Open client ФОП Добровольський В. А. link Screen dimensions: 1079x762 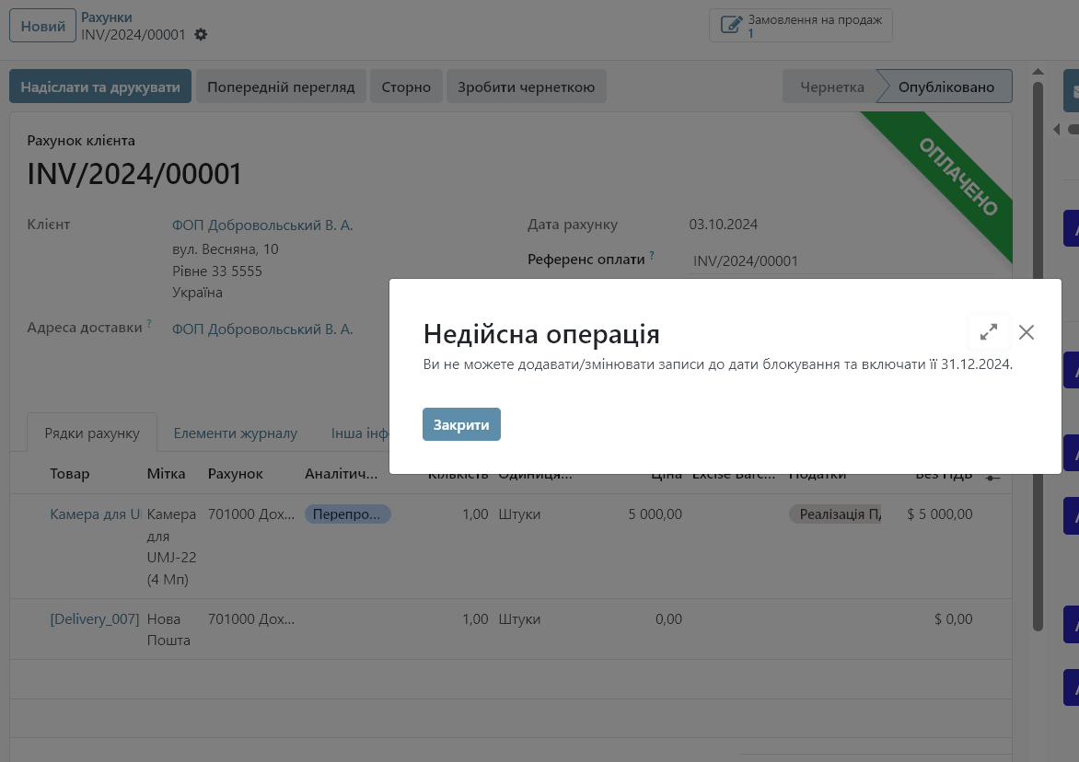262,225
